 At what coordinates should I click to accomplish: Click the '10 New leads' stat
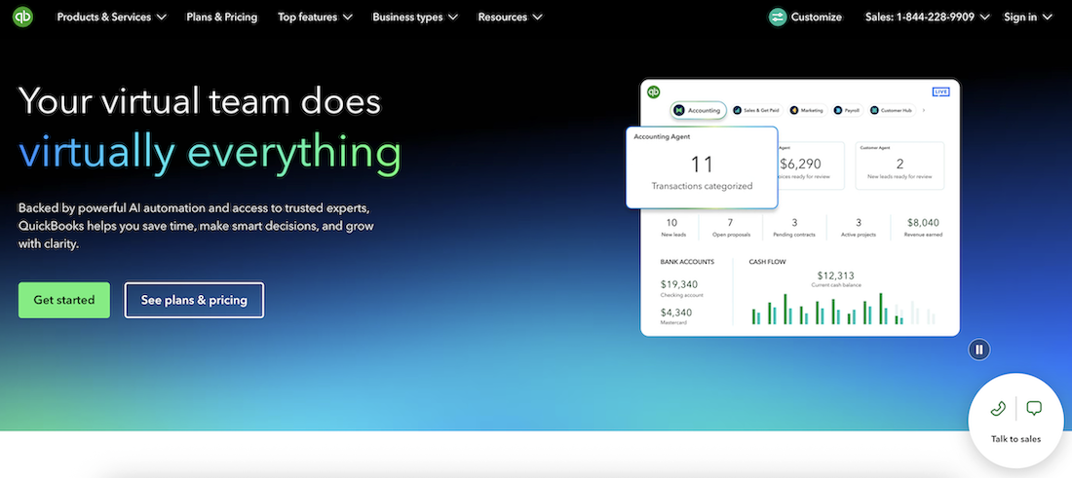coord(671,228)
